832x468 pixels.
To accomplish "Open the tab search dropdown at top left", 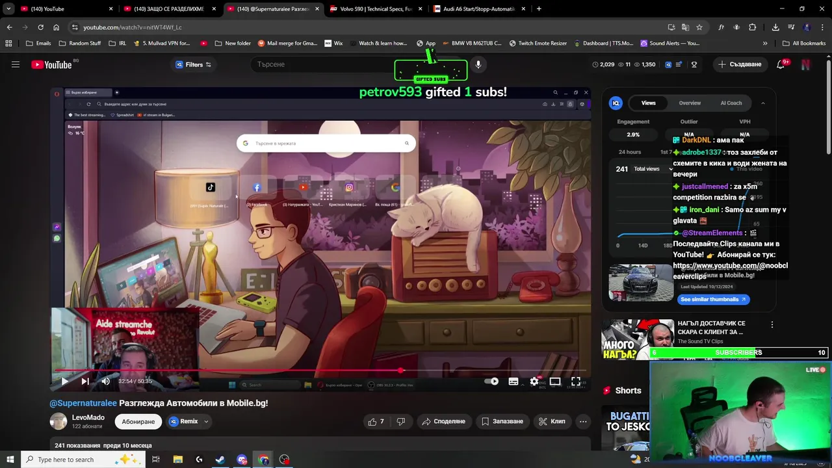I will (8, 9).
